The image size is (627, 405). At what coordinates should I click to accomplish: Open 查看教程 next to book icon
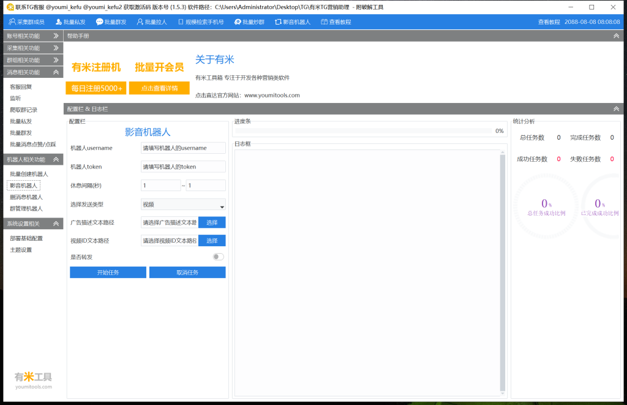click(x=336, y=22)
